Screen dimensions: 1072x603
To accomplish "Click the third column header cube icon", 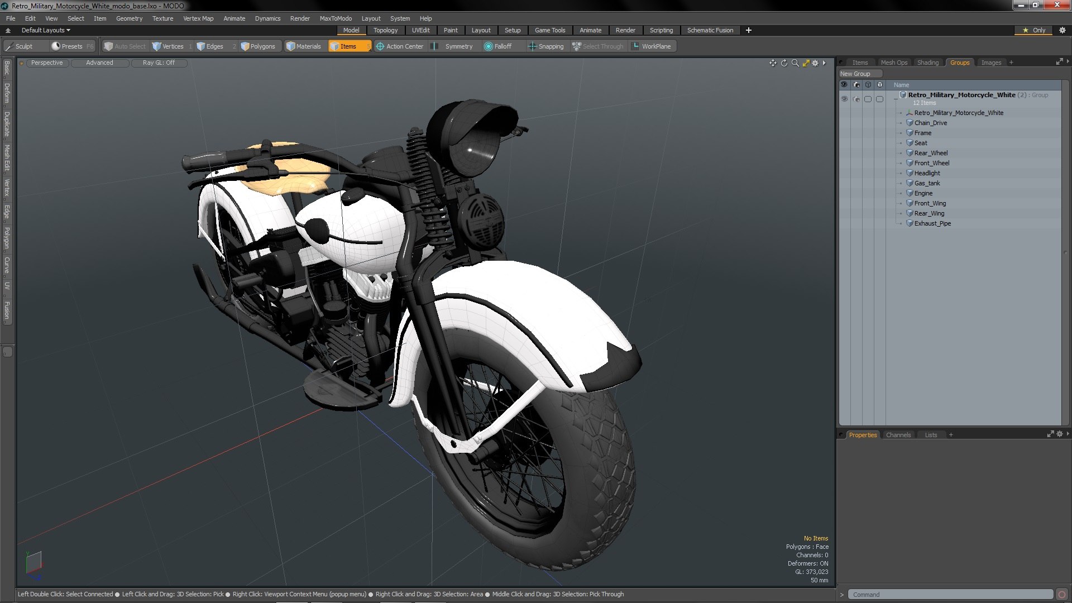I will [x=868, y=85].
